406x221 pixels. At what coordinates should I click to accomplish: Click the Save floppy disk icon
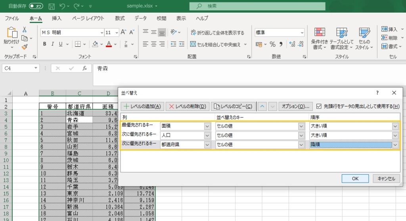[52, 6]
